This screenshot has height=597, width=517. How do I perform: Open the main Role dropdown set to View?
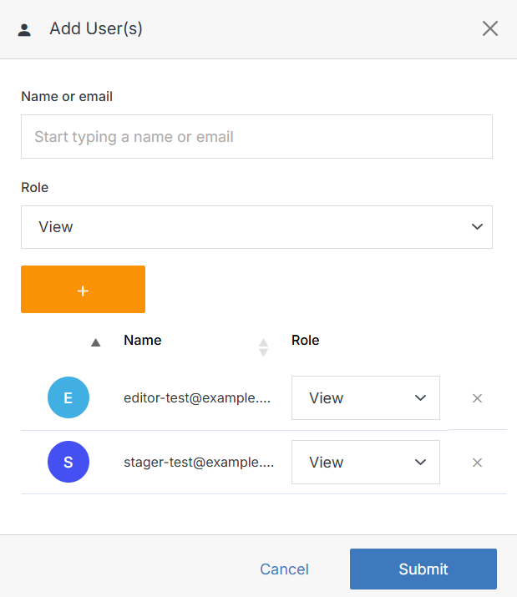click(x=256, y=227)
